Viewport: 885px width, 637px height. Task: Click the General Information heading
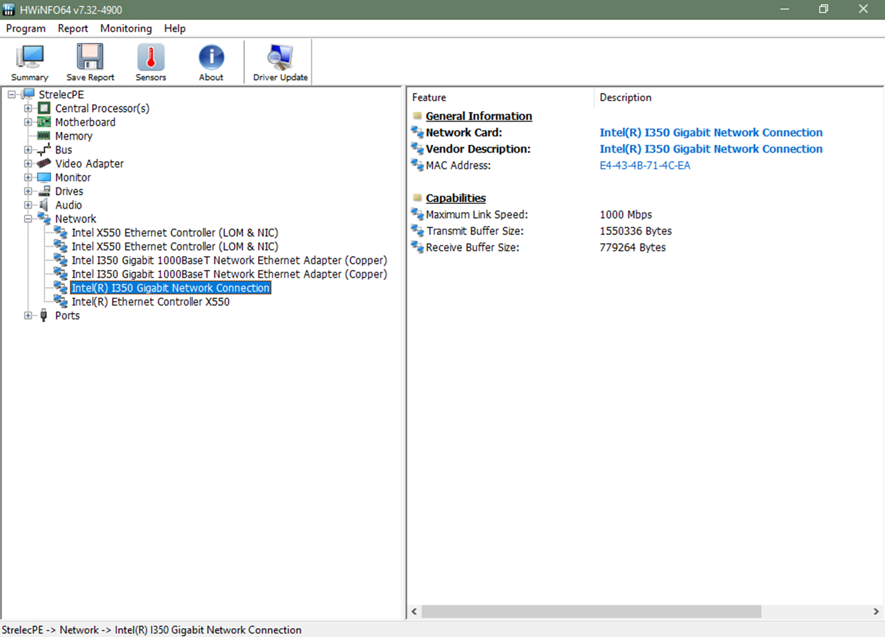click(x=479, y=116)
